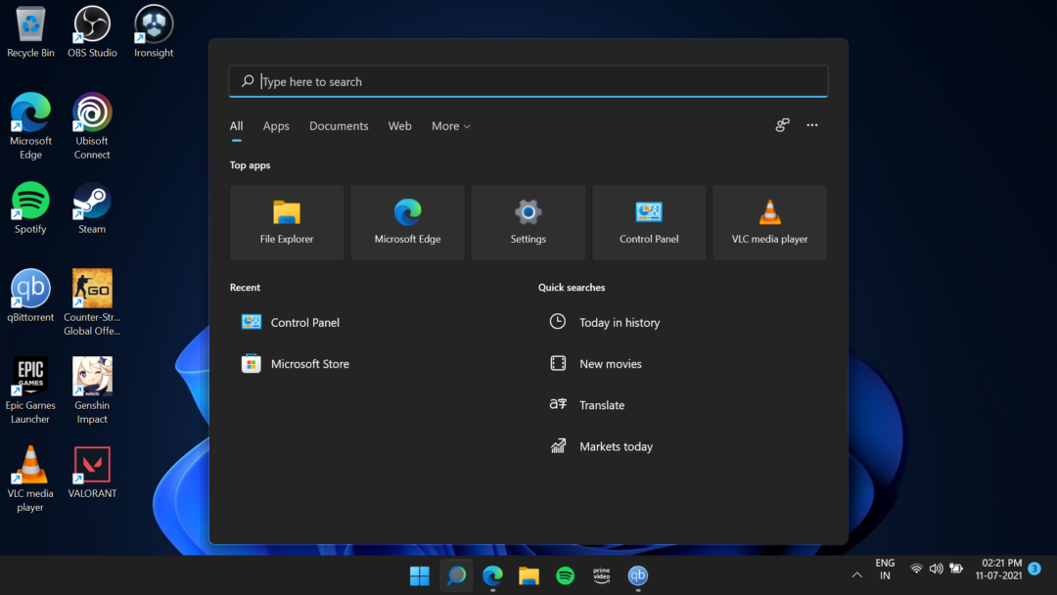
Task: Open search options three-dot menu
Action: point(812,125)
